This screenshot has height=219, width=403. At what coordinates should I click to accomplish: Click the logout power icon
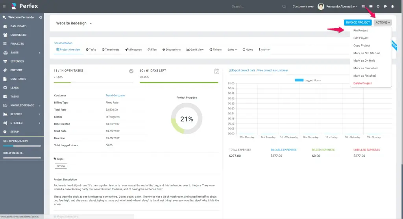41,17
